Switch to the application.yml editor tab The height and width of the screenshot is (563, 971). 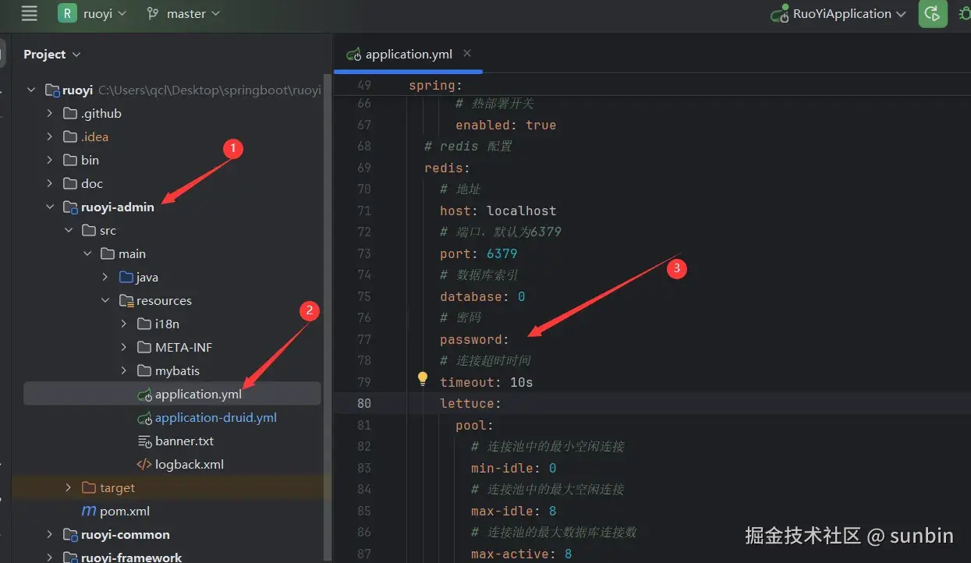[x=408, y=55]
